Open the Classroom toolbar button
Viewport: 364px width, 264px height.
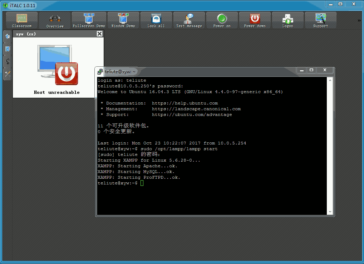(22, 20)
